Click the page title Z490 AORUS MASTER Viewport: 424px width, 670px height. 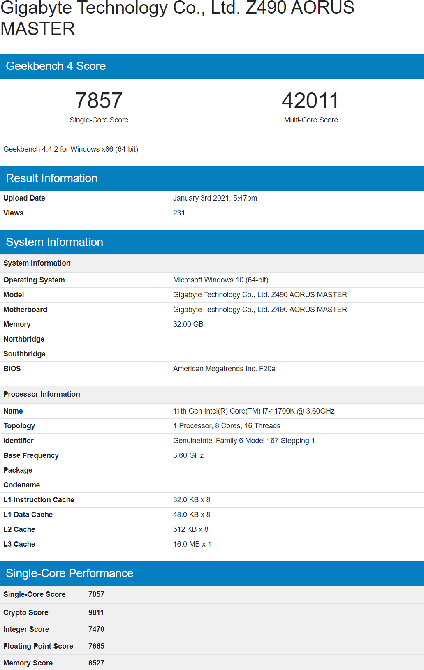pos(177,18)
